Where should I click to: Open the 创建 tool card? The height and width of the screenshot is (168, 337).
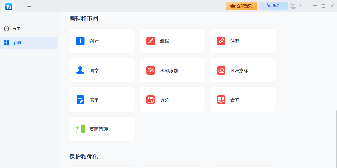point(102,41)
